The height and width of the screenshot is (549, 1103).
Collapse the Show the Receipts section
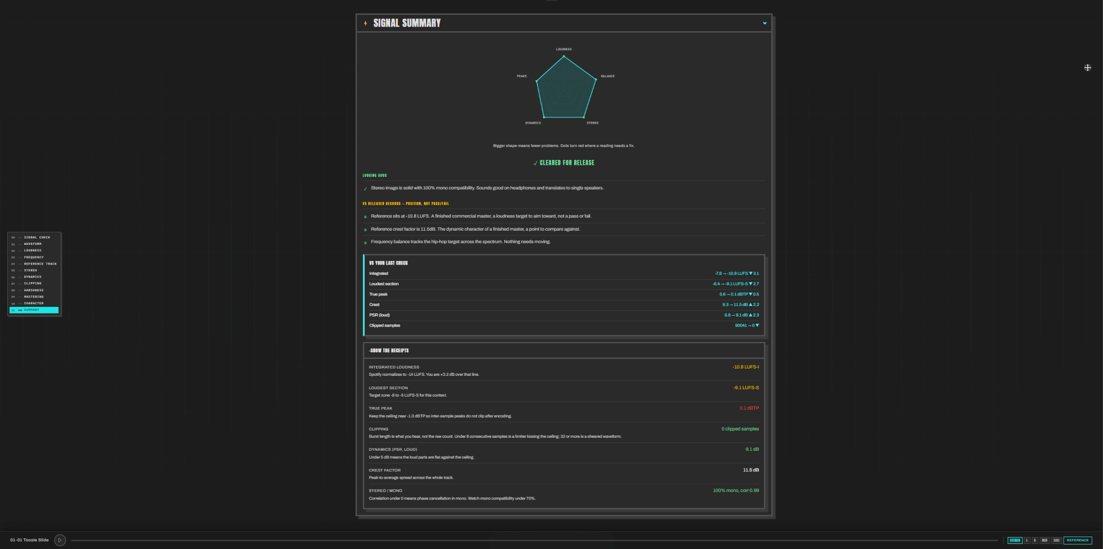tap(389, 351)
